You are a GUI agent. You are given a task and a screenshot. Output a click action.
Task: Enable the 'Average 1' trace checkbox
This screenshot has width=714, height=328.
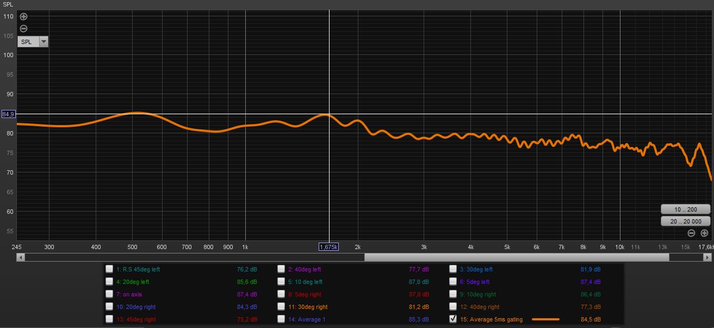point(281,319)
